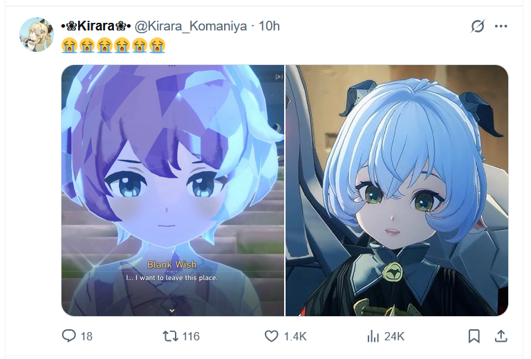Click the 1.4K likes count
The image size is (531, 359).
click(295, 336)
